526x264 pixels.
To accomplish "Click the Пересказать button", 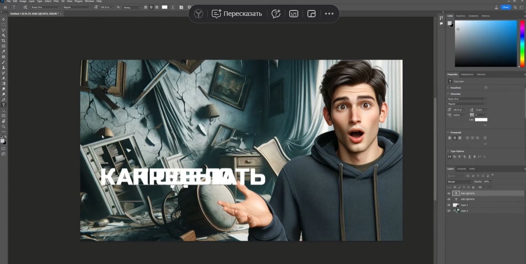I will [x=236, y=14].
